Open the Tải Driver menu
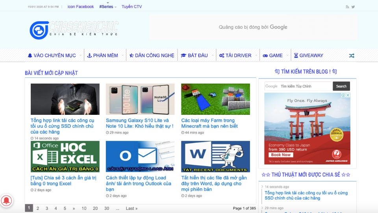378x213 pixels. [238, 56]
